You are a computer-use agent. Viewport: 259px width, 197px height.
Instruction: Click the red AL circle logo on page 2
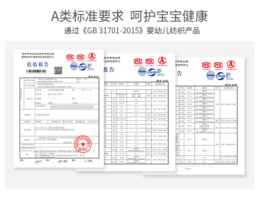point(162,61)
